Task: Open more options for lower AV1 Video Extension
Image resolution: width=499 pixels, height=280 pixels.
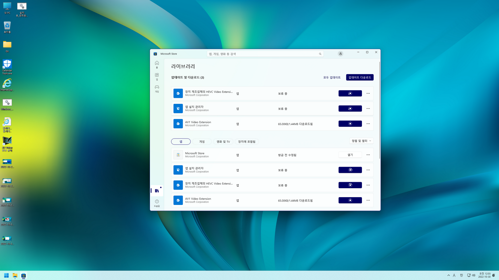Action: pyautogui.click(x=368, y=200)
